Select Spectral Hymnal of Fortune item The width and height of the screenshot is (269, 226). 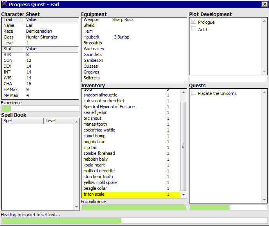131,107
